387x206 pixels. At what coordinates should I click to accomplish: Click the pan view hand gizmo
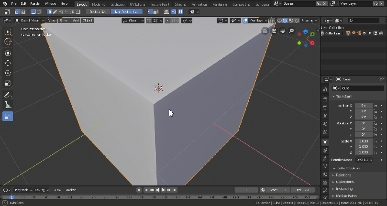(x=283, y=31)
